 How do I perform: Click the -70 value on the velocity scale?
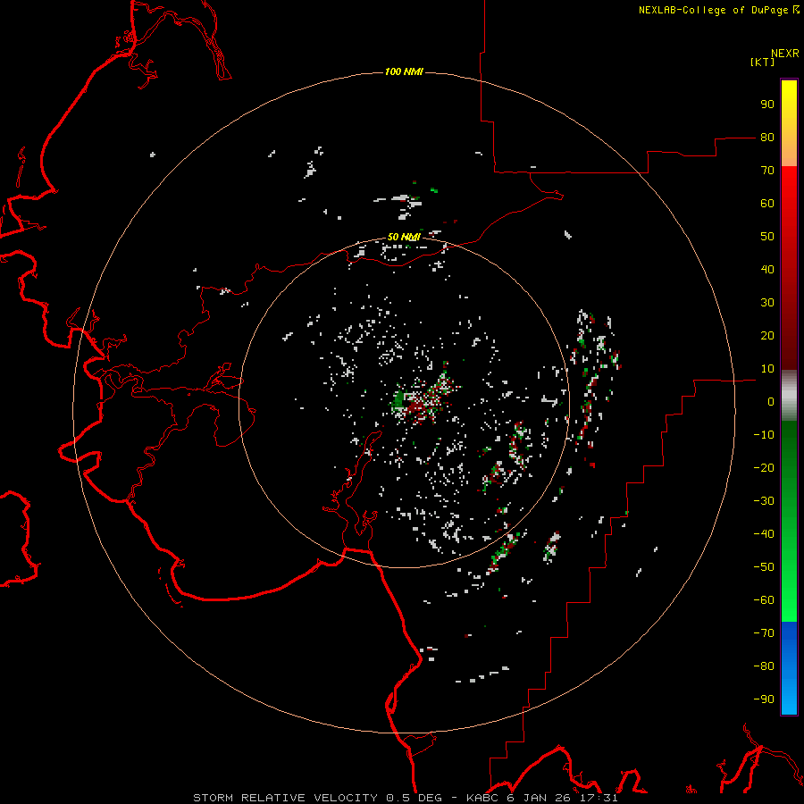coord(764,633)
